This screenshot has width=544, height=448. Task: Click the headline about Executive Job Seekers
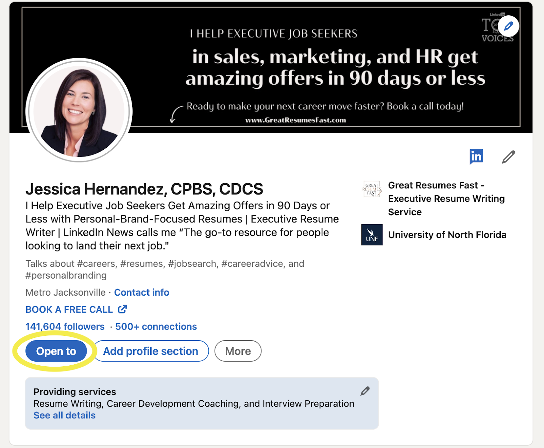pos(182,226)
